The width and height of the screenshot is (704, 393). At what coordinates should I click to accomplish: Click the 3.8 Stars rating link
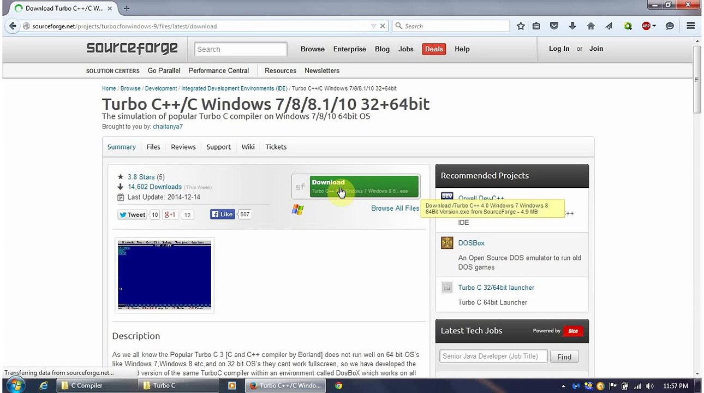141,177
